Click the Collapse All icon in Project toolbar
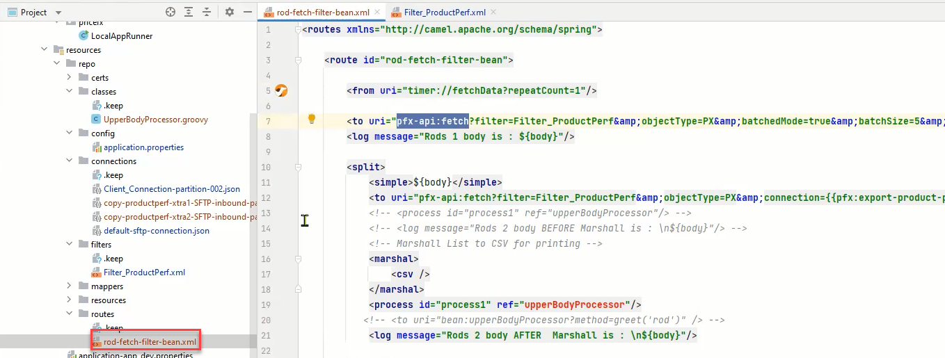Image resolution: width=945 pixels, height=358 pixels. tap(207, 13)
